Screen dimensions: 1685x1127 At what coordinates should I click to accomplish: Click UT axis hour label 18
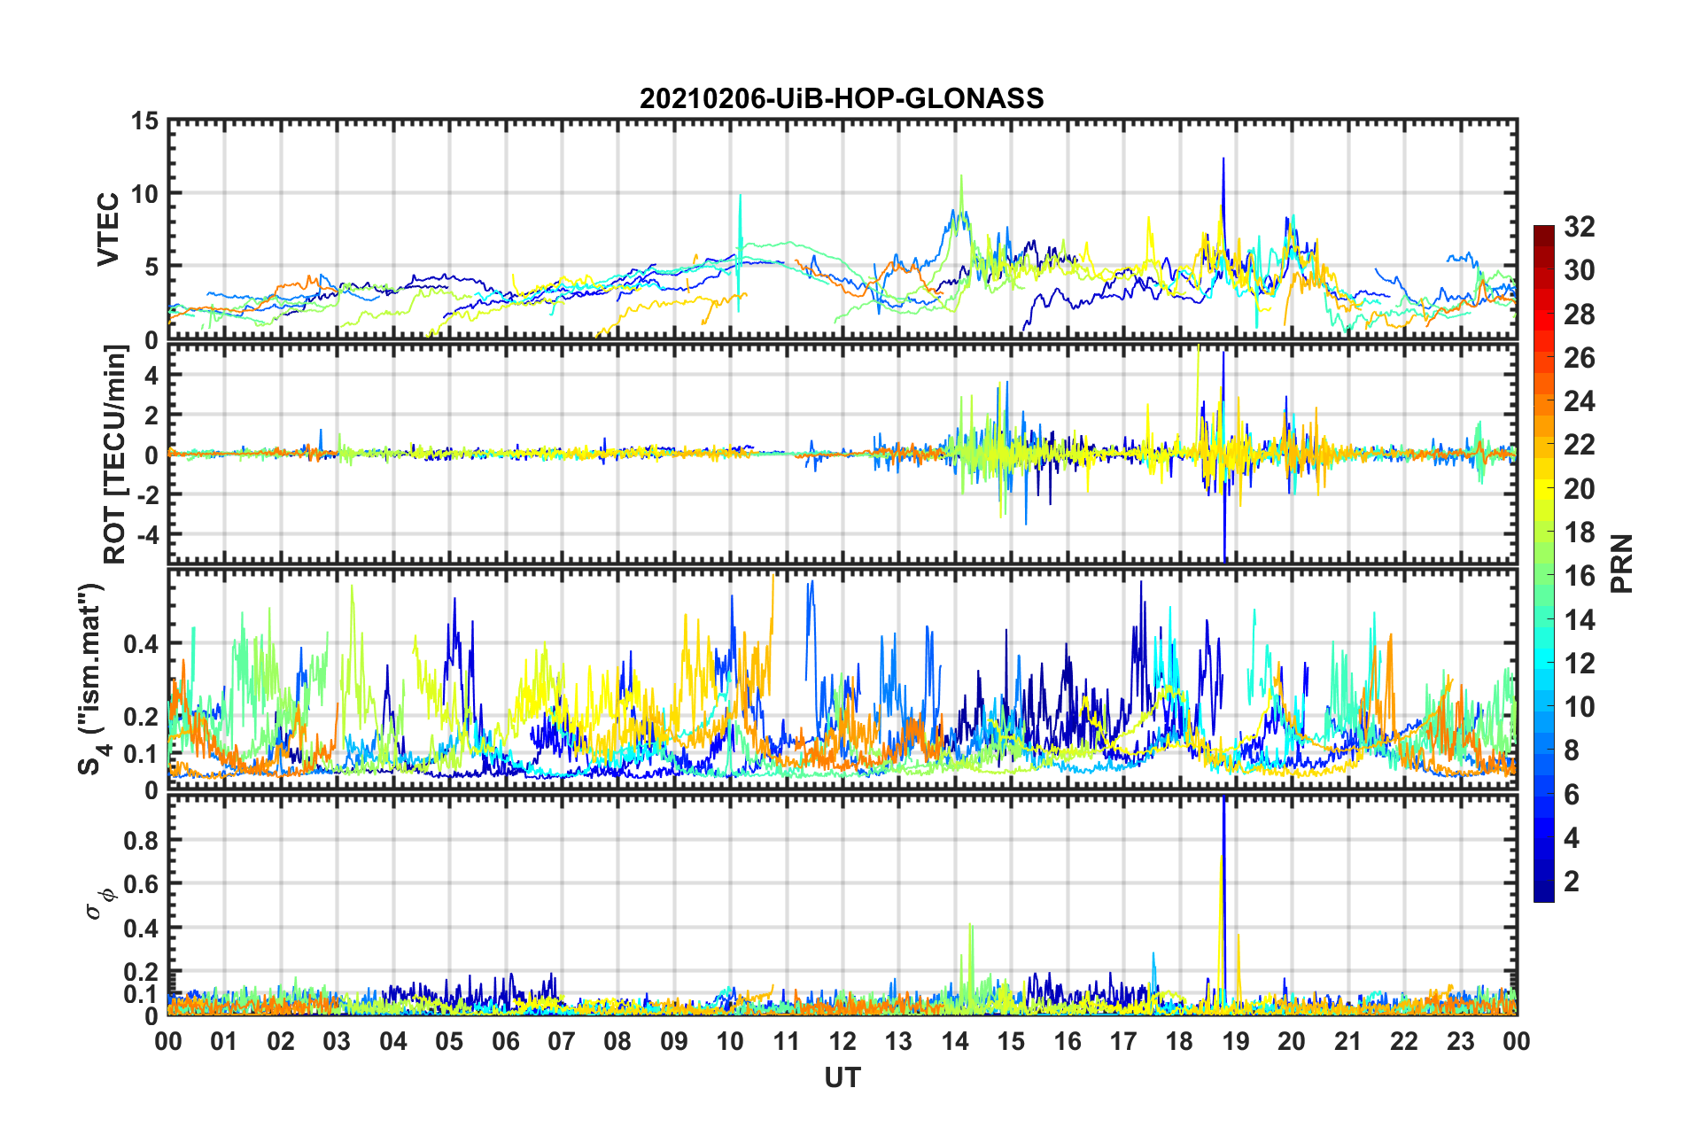tap(1180, 1041)
